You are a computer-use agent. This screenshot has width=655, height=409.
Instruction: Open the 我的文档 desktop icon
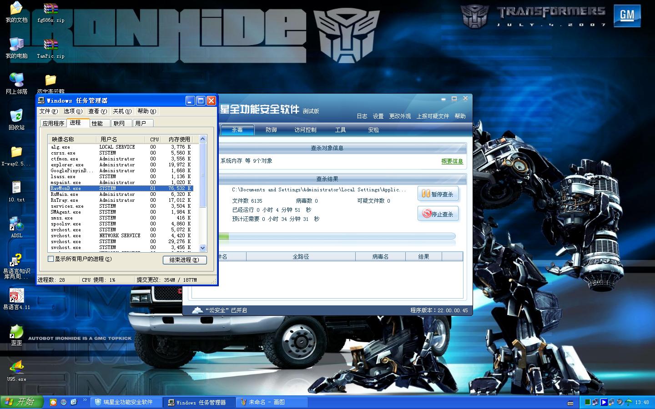pos(16,12)
